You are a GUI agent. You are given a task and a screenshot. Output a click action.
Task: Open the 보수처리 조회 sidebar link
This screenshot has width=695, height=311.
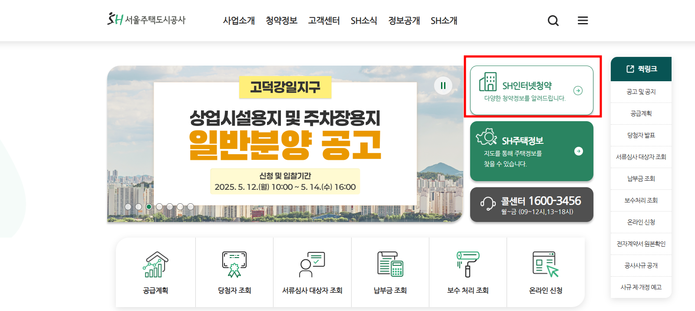(x=641, y=200)
